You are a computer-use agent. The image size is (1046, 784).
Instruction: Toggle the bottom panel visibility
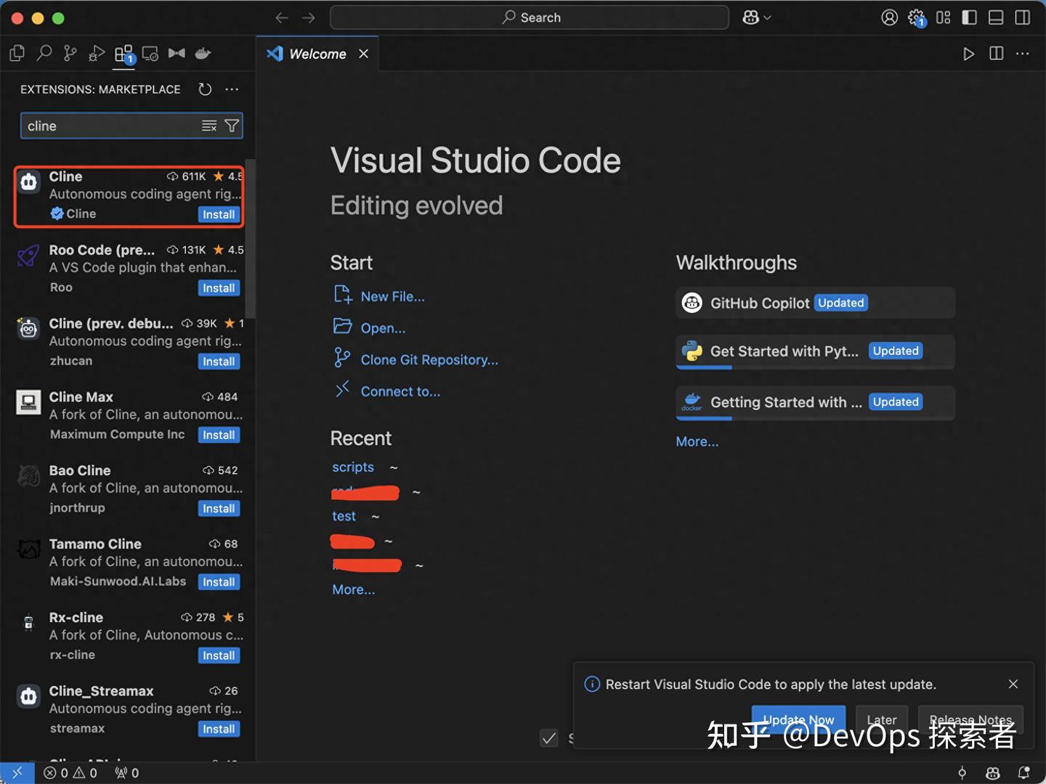tap(996, 17)
